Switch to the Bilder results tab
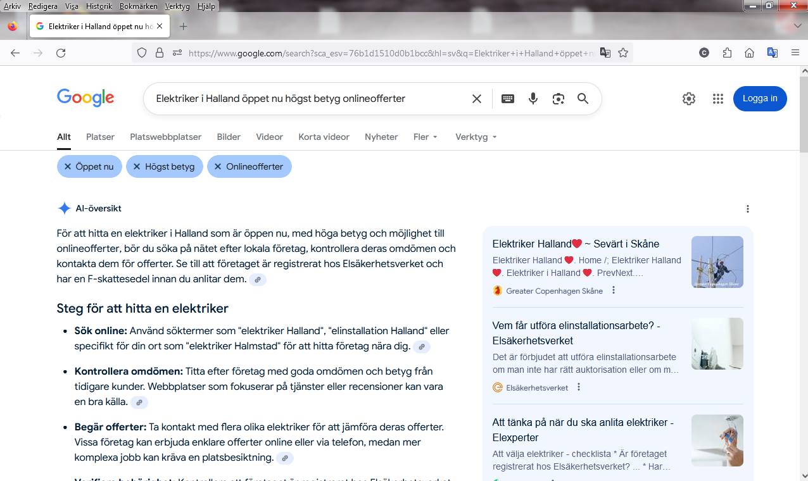 (229, 137)
